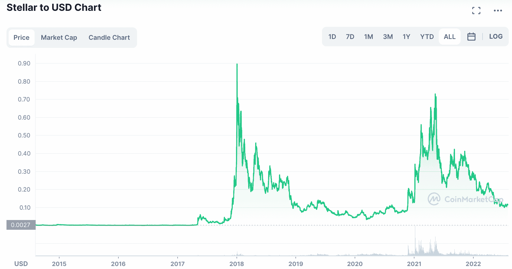Open the three-dot more options menu

(x=498, y=11)
